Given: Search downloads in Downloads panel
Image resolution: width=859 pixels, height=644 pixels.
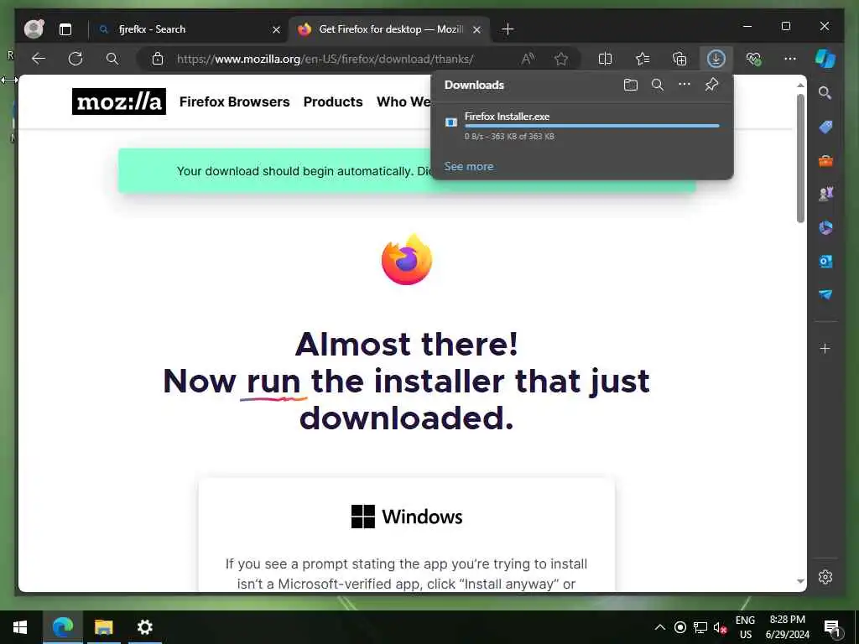Looking at the screenshot, I should tap(658, 85).
